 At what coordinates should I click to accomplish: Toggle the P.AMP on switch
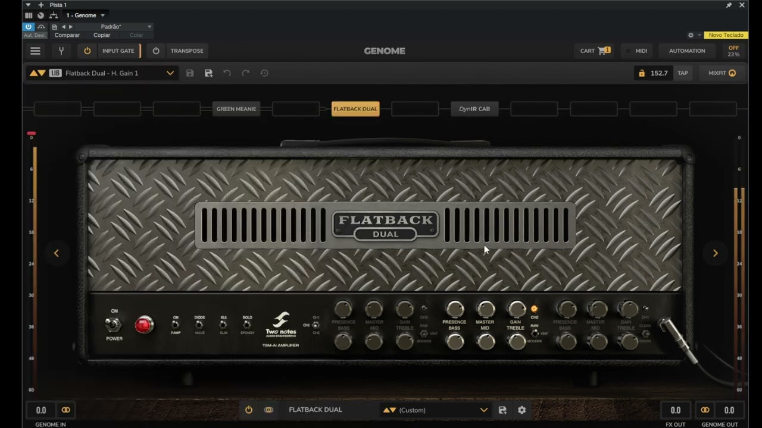176,325
